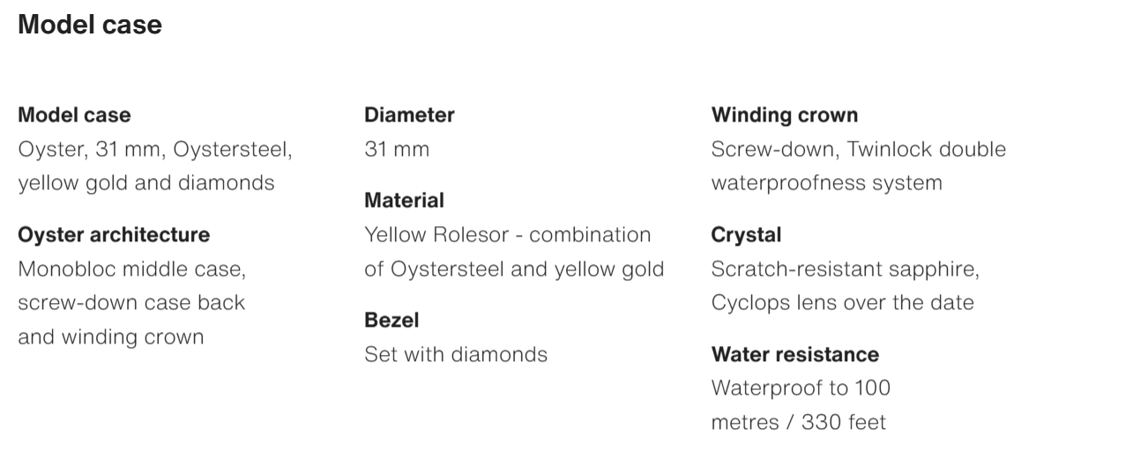Screen dimensions: 1133x451
Task: Click the Diameter heading
Action: pos(409,115)
